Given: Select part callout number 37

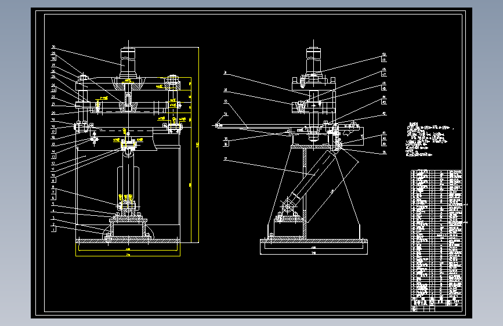Looking at the screenshot, I should [x=226, y=159].
